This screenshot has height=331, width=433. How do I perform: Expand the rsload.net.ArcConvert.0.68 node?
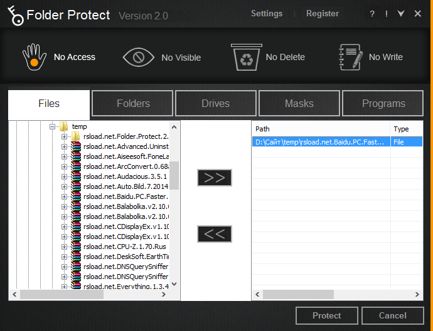(64, 167)
